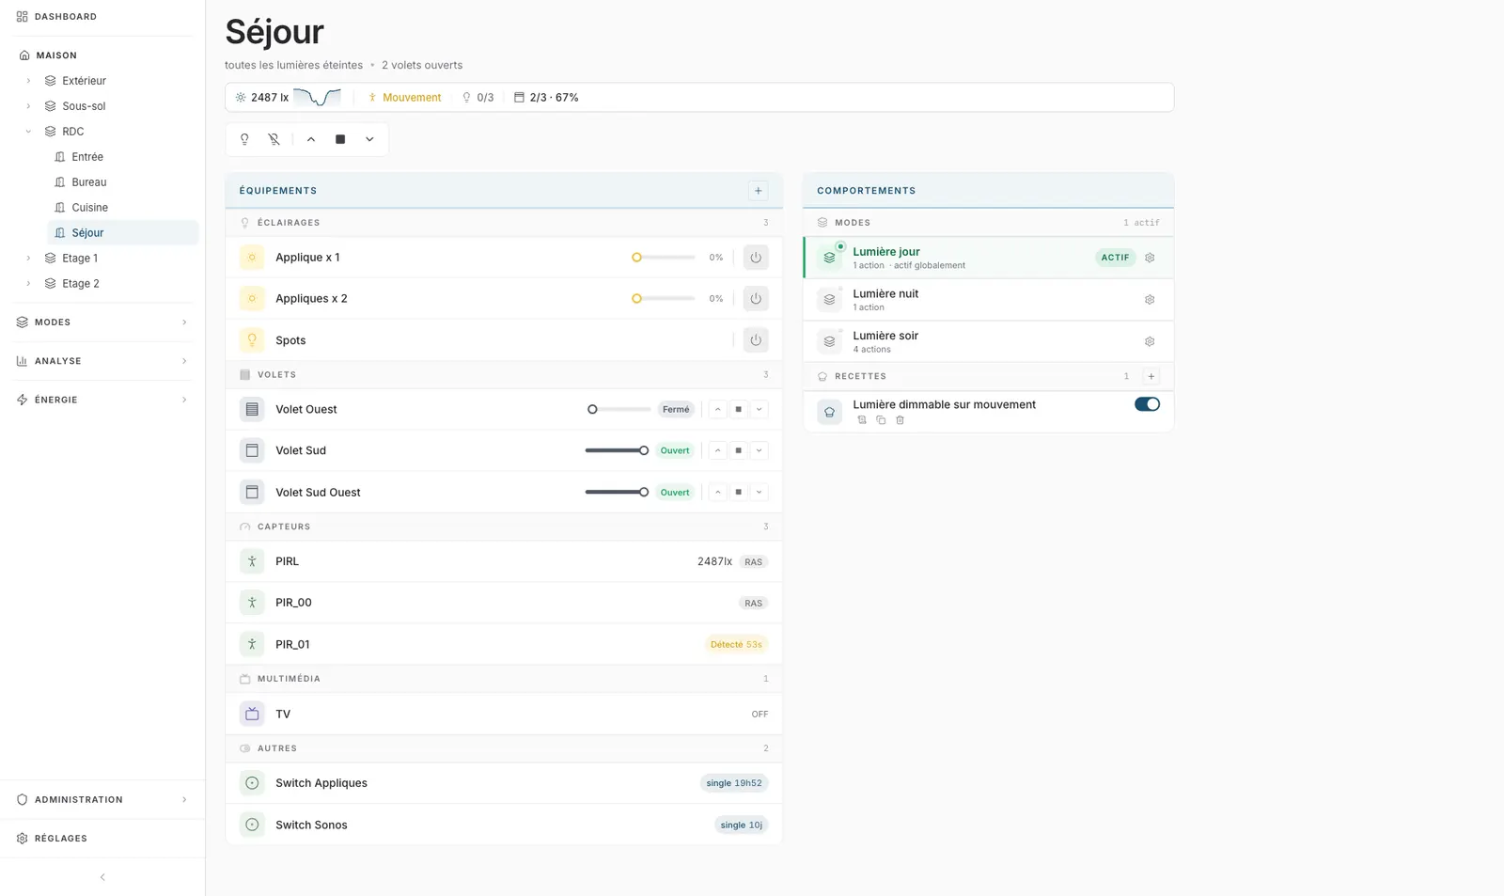Image resolution: width=1504 pixels, height=896 pixels.
Task: Expand the Modes sidebar section
Action: (x=102, y=322)
